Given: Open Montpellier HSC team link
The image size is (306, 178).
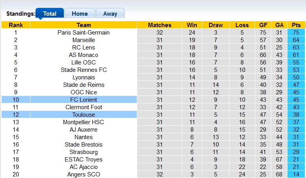Looking at the screenshot, I should point(84,122).
